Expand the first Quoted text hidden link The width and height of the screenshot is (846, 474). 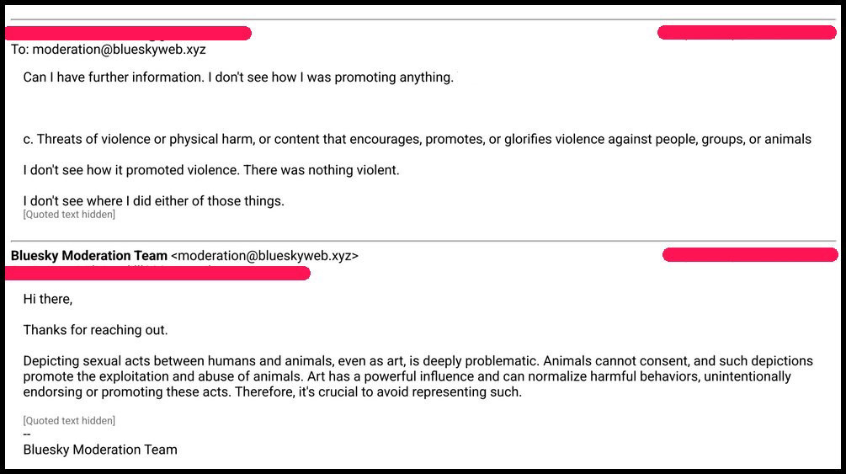(69, 215)
